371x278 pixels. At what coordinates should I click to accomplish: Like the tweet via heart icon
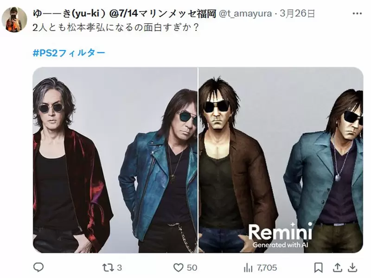tap(179, 268)
